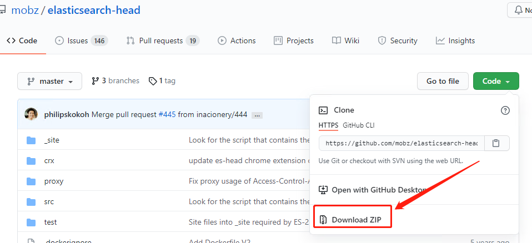Open the Pull requests tab
Screen dimensions: 532x243
(163, 40)
